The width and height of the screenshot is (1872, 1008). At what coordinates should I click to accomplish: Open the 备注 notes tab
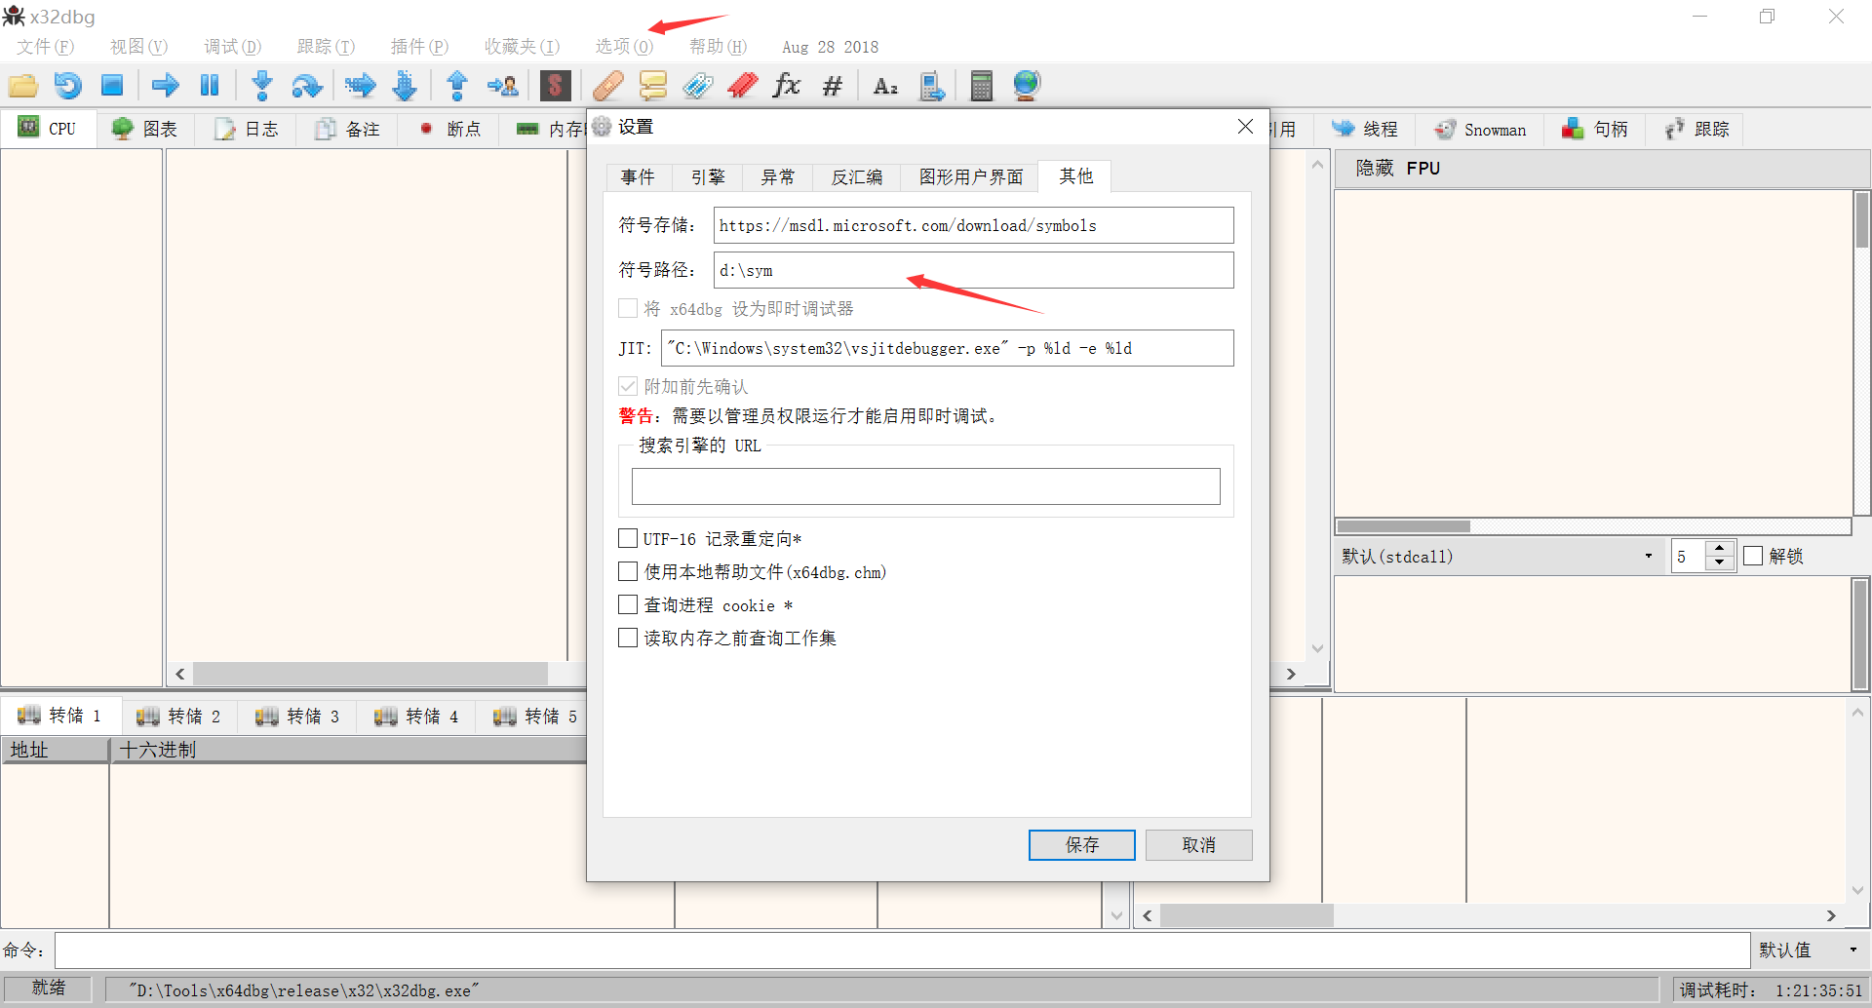347,129
